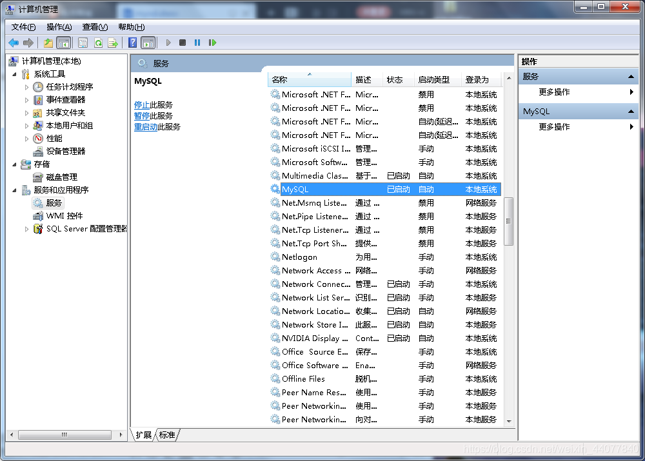Collapse the 服务和应用程序 tree node

[15, 190]
